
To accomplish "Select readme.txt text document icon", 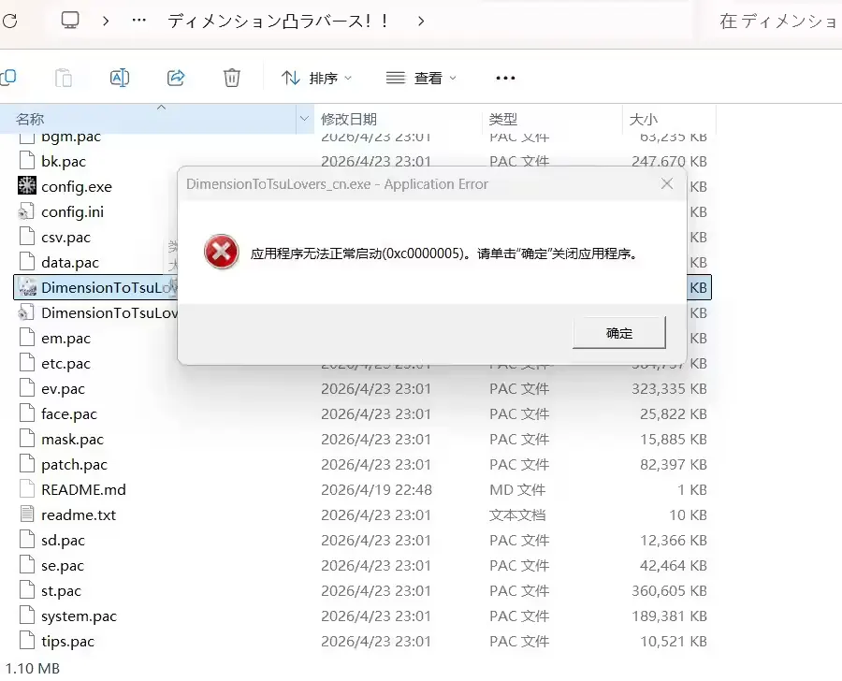I will pyautogui.click(x=27, y=514).
